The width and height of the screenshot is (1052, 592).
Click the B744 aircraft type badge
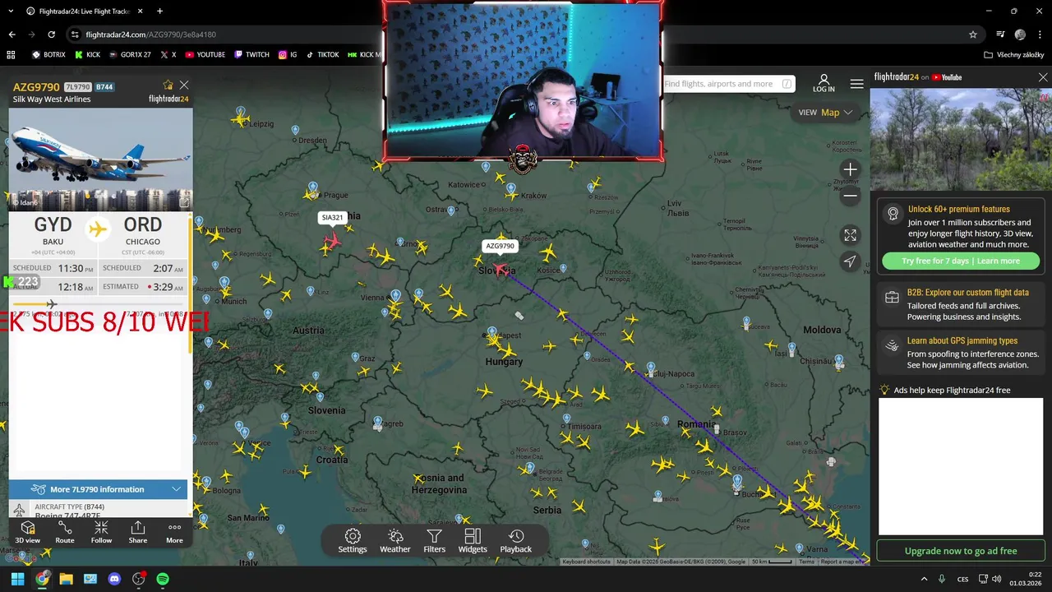click(104, 87)
